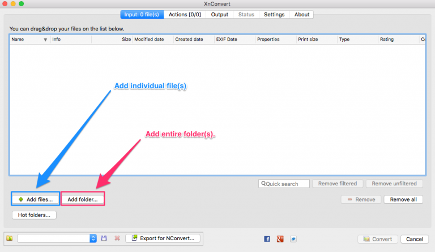Sort by Properties column header
435x252 pixels.
276,40
